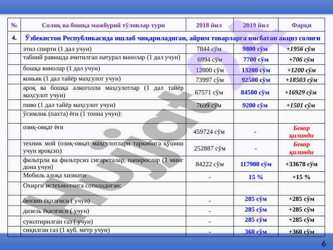This screenshot has height=250, width=333.
Task: Click '285 сўм' in дизель ёқилғиси row
Action: (x=256, y=210)
